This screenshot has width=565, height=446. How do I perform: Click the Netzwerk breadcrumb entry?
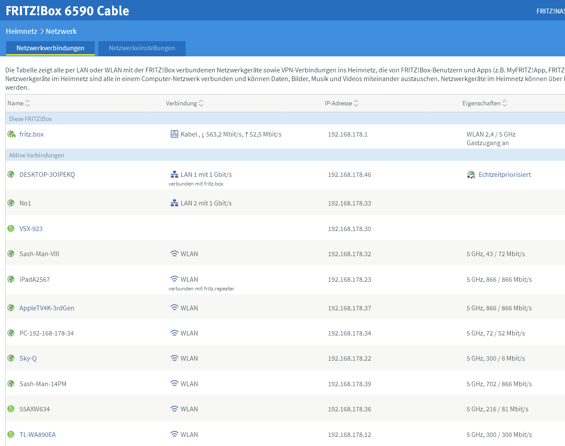tap(61, 31)
